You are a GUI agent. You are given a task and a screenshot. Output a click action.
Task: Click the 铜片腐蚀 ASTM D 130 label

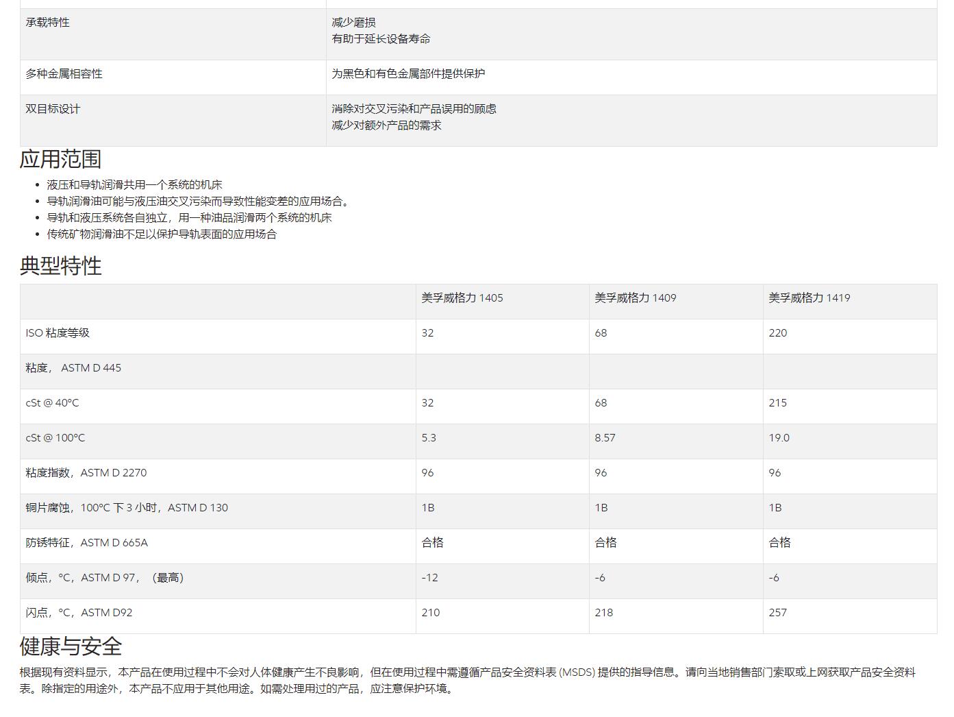click(x=127, y=507)
